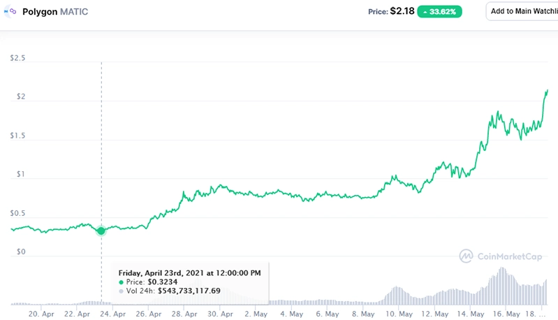This screenshot has height=320, width=558.
Task: Click the $1.5 y-axis label
Action: 17,136
